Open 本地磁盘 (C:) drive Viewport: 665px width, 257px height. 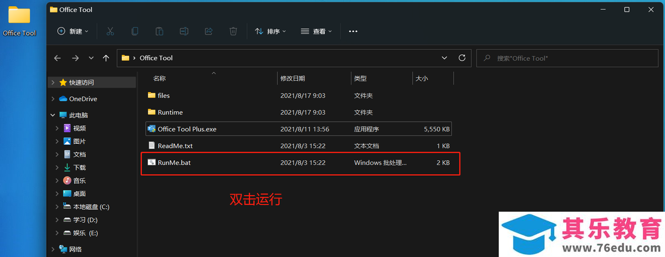(91, 207)
